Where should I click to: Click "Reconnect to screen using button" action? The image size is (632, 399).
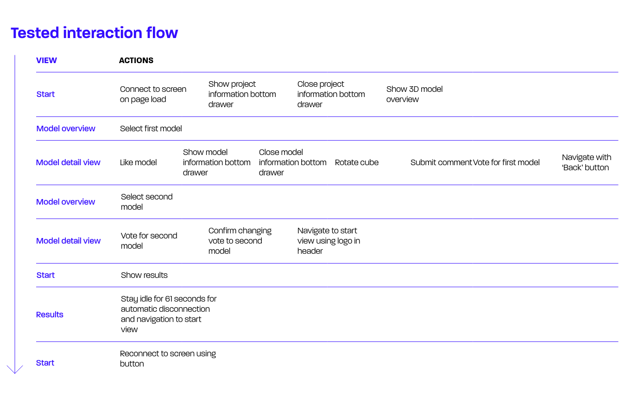tap(168, 359)
